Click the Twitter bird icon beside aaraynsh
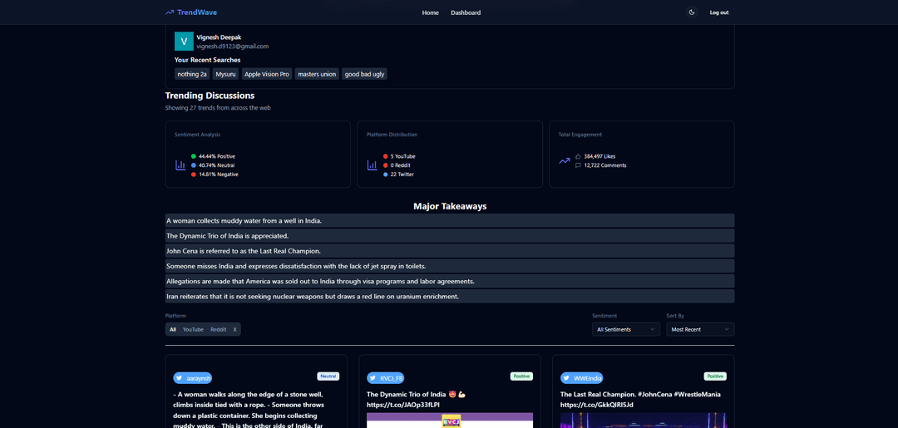898x428 pixels. 180,378
